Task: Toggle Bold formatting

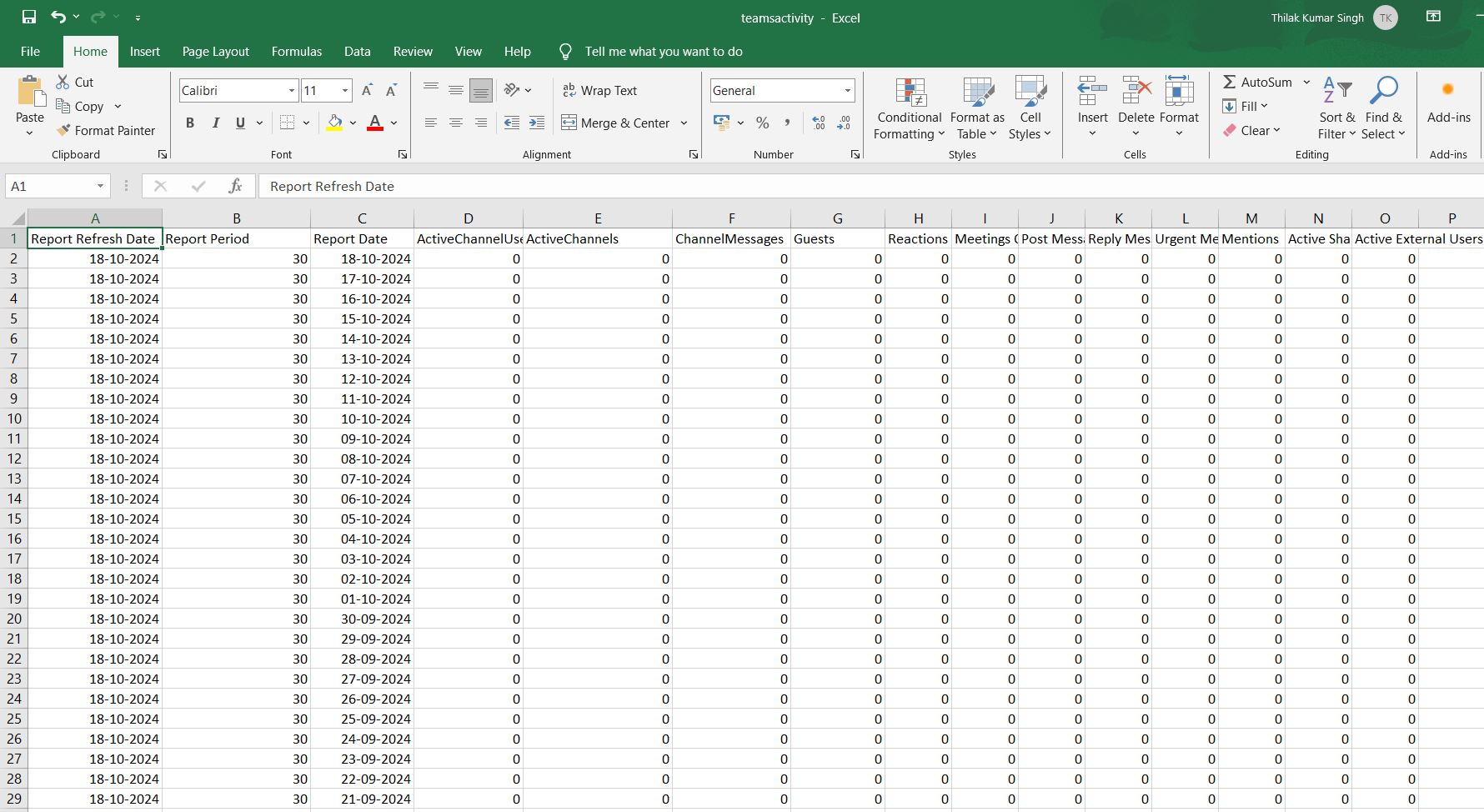Action: pos(190,123)
